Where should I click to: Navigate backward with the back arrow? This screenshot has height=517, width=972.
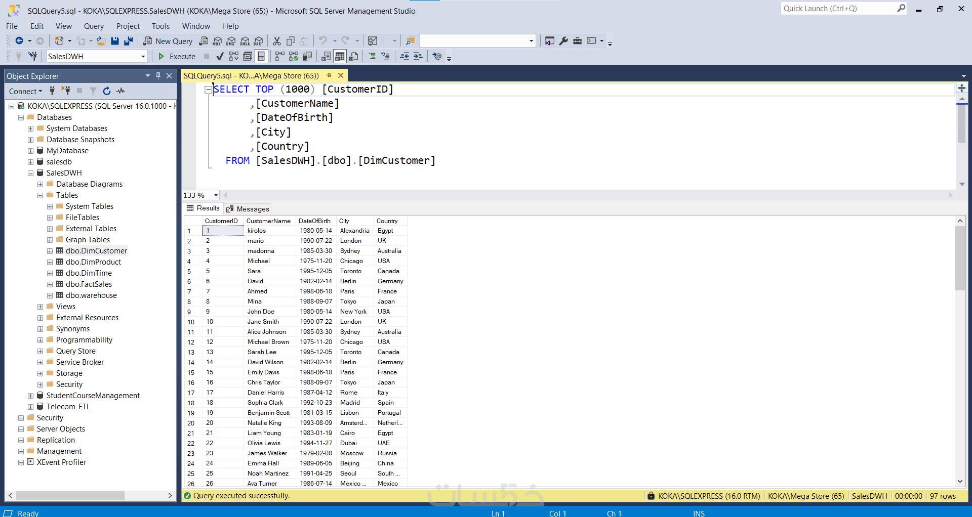click(19, 41)
